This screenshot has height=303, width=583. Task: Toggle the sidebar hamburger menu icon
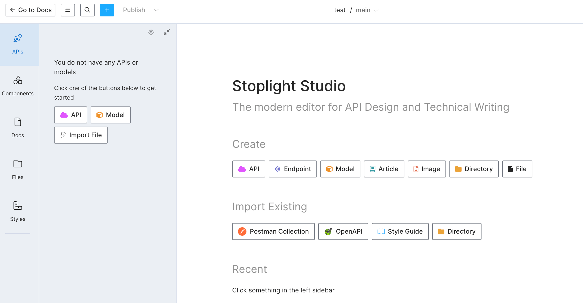pyautogui.click(x=68, y=10)
